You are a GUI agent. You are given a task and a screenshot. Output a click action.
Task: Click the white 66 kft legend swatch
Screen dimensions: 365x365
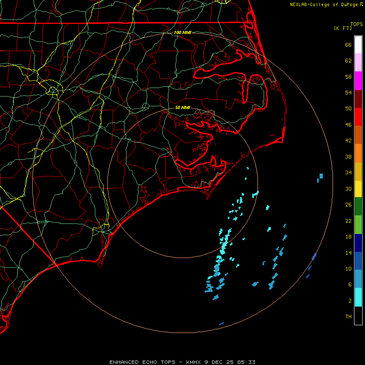[x=358, y=45]
